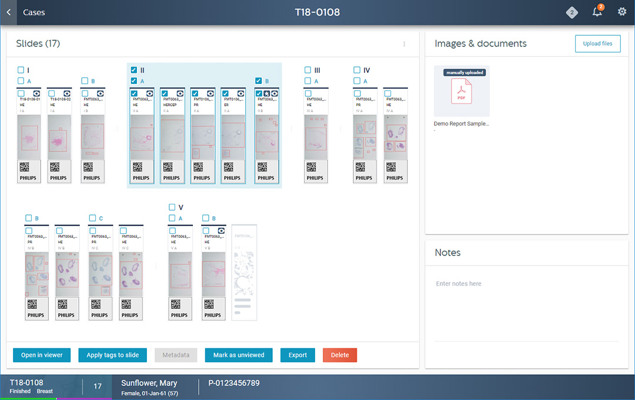635x400 pixels.
Task: Open the notifications bell
Action: pos(597,12)
